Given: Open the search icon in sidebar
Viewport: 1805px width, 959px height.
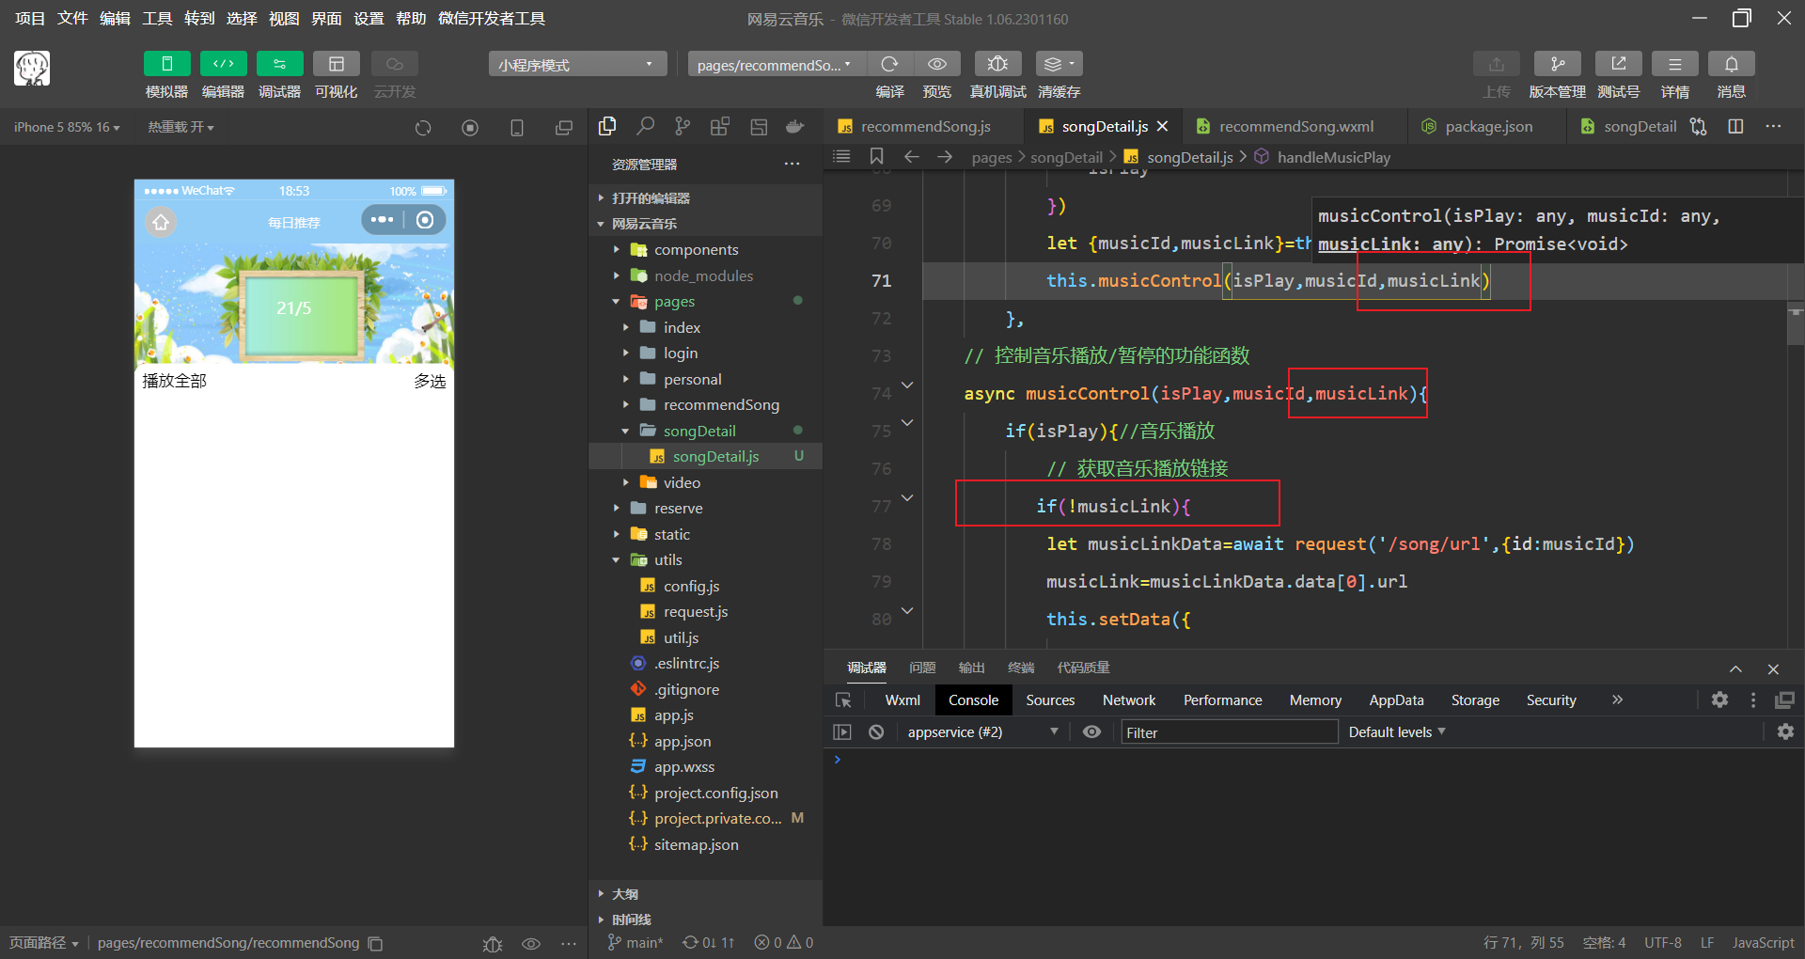Looking at the screenshot, I should click(x=645, y=126).
